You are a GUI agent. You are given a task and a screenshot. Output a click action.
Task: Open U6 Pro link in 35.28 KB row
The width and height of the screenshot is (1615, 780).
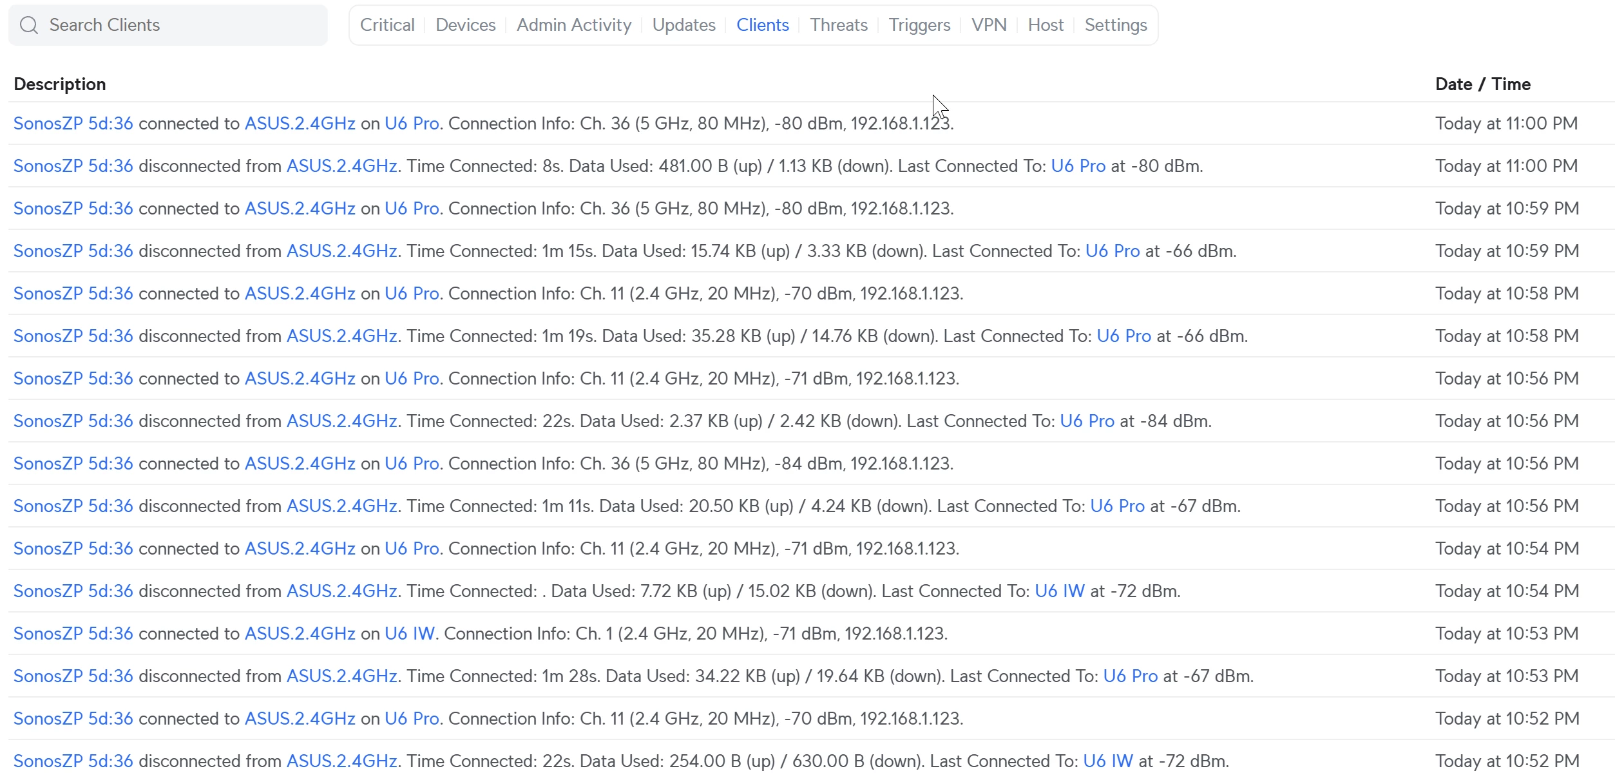pos(1124,336)
